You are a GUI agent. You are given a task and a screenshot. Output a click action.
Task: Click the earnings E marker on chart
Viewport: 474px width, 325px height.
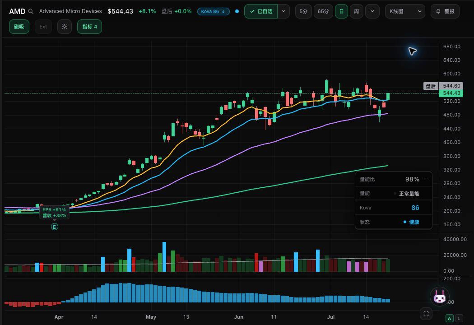point(55,227)
